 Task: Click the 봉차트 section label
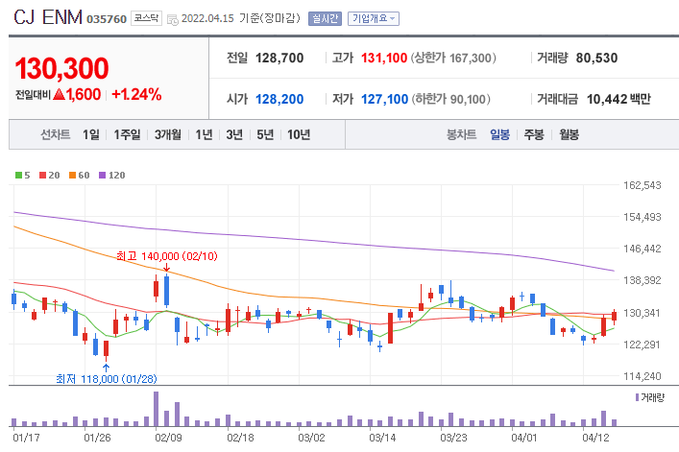coord(462,134)
